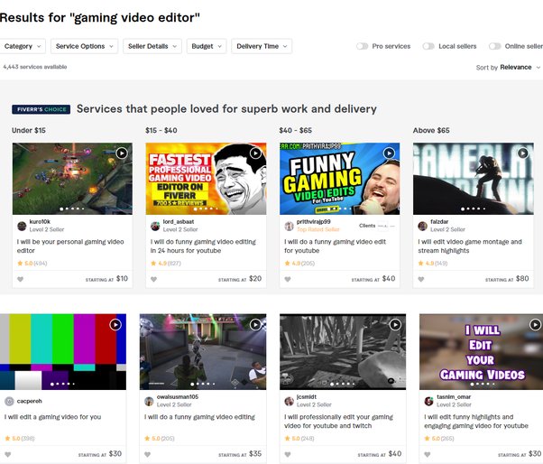Click the 4.9 (827) rating on lord_asbaat gig

166,264
